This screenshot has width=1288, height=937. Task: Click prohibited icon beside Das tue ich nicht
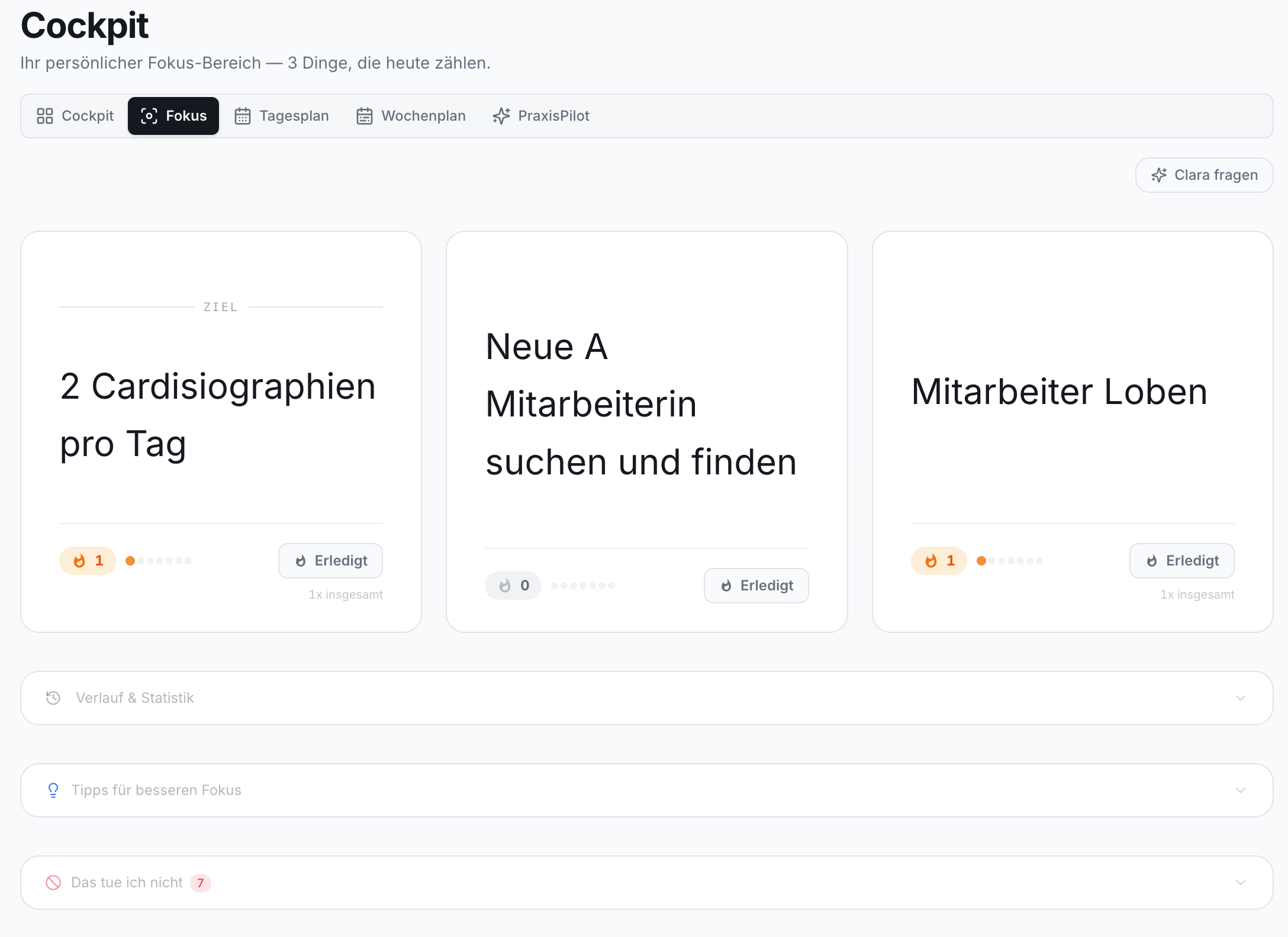pos(53,883)
